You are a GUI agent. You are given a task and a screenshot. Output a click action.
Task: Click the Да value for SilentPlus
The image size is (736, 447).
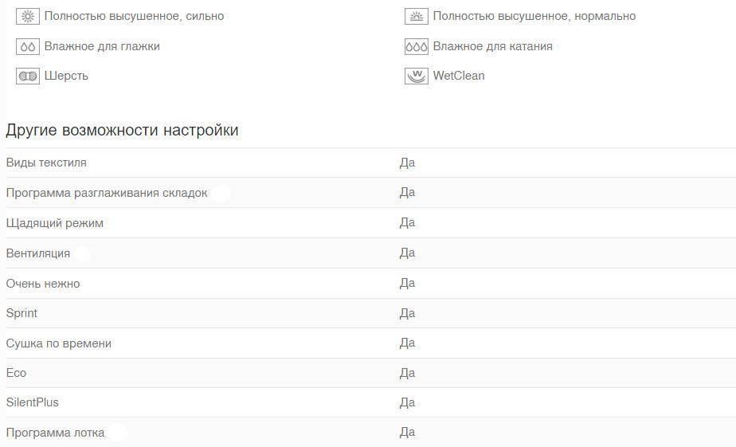click(x=407, y=402)
